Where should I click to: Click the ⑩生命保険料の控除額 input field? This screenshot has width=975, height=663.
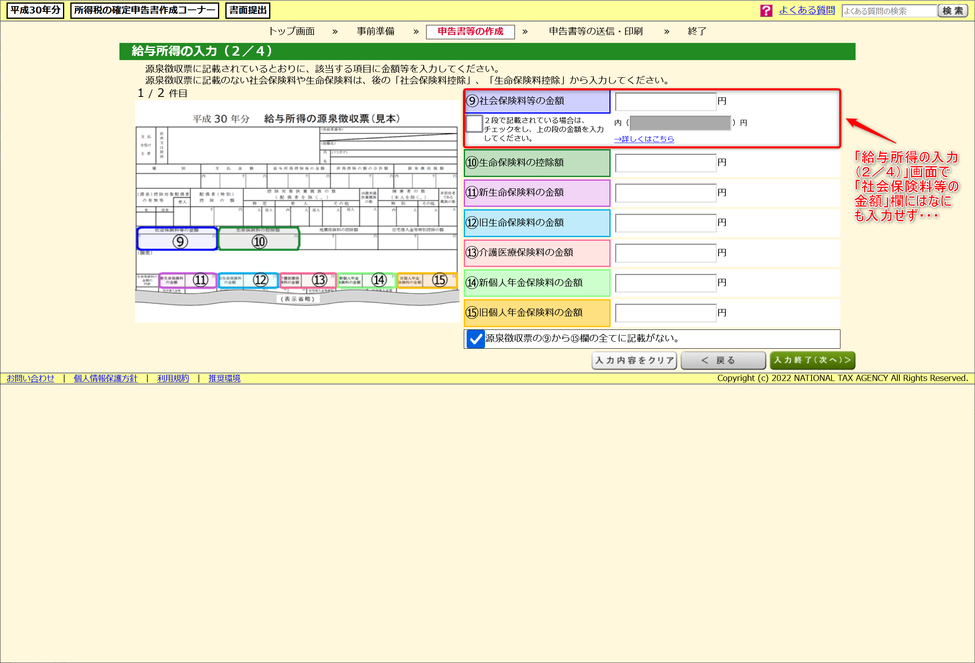665,163
